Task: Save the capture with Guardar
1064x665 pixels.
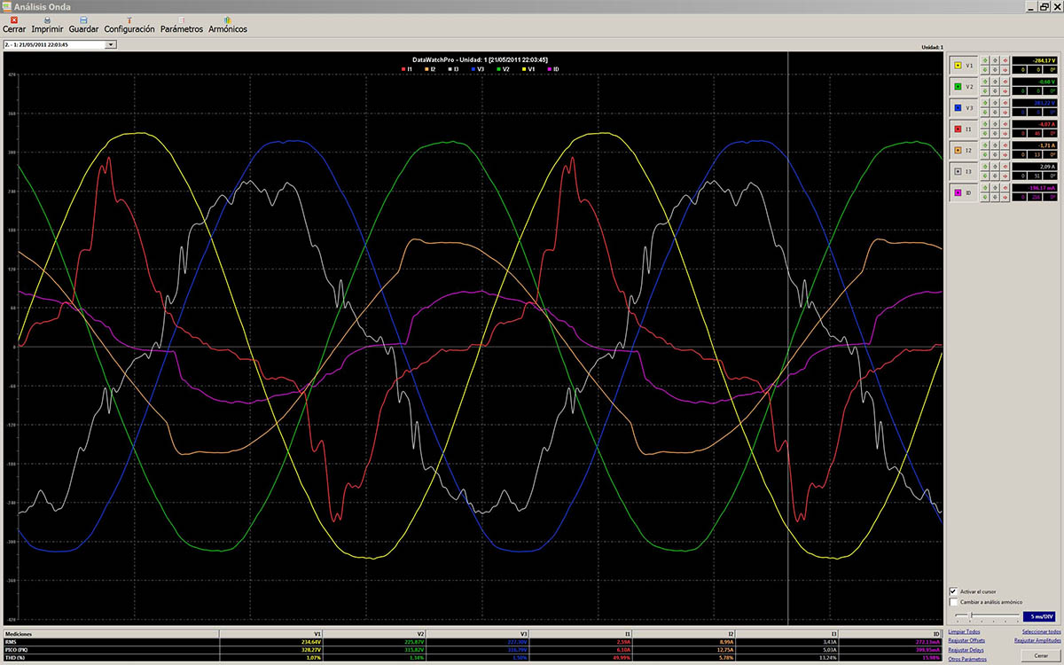Action: pyautogui.click(x=83, y=25)
